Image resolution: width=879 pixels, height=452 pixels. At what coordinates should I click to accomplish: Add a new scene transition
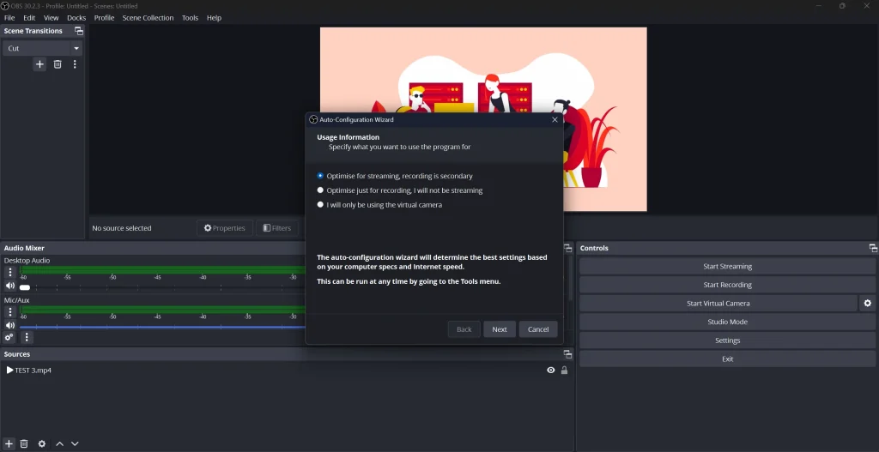(x=39, y=64)
